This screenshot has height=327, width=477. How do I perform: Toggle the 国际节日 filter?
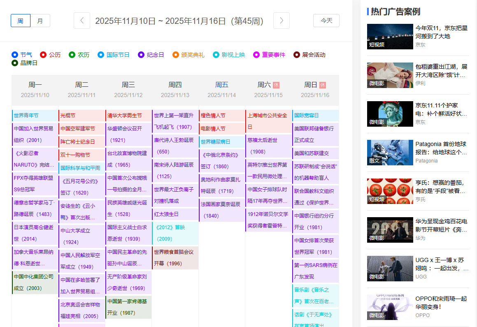point(114,55)
